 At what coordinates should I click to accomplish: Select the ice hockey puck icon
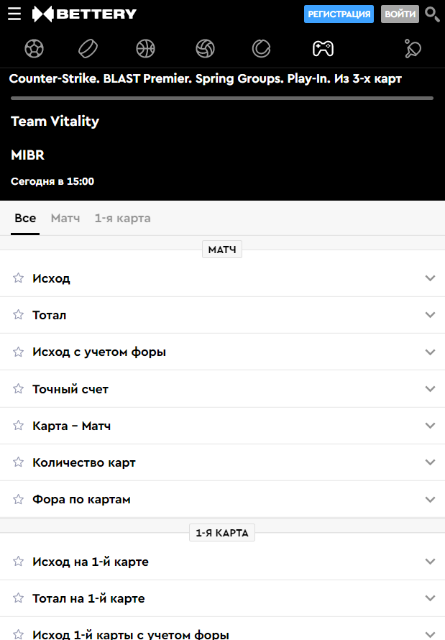point(88,48)
